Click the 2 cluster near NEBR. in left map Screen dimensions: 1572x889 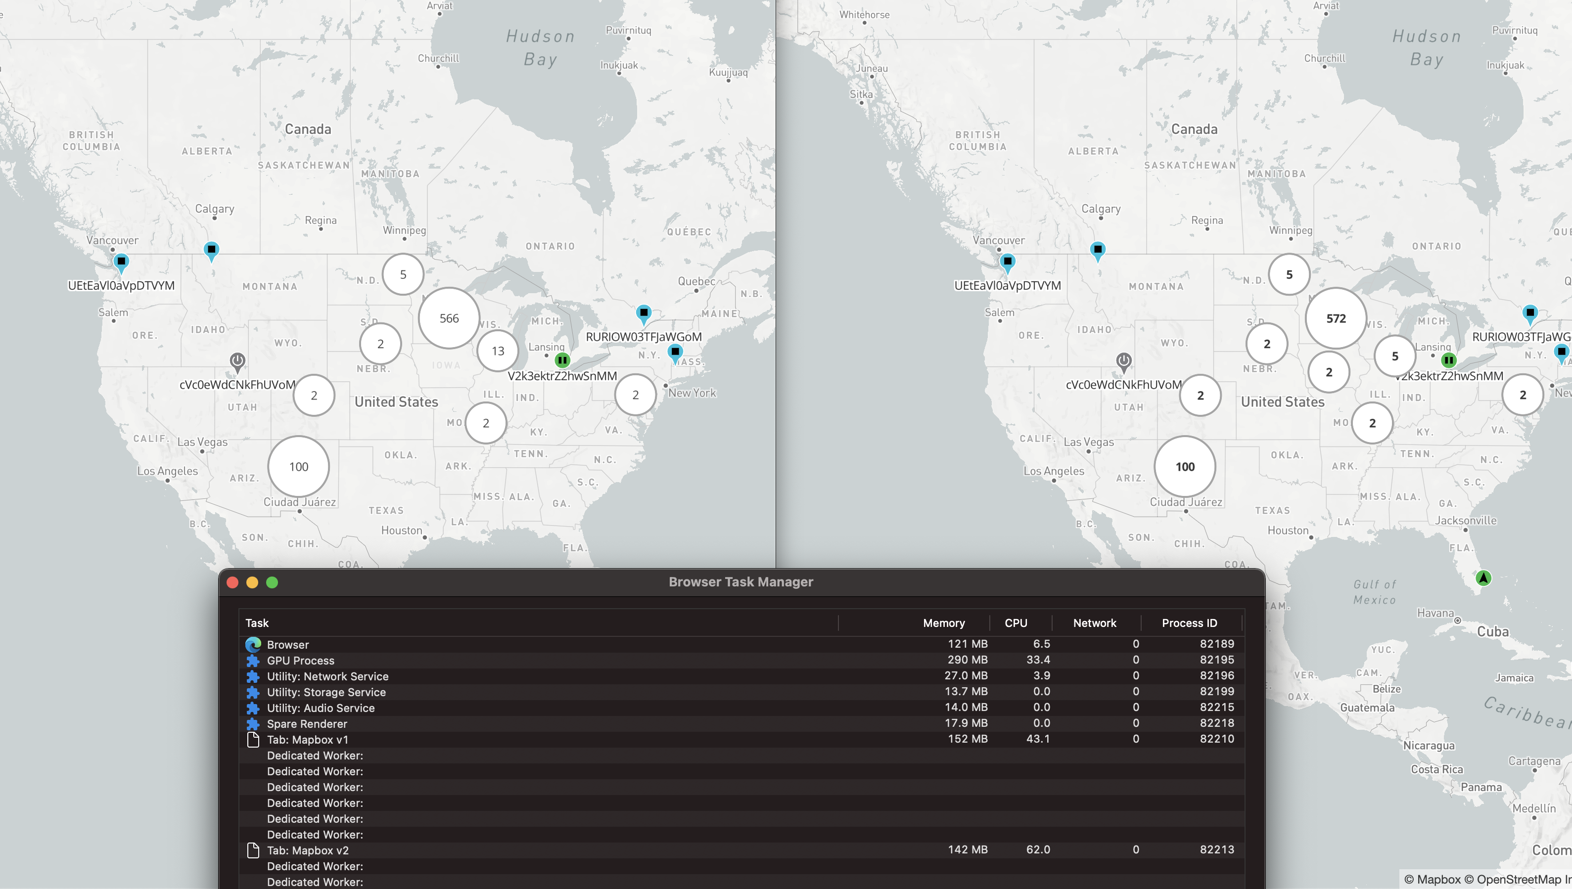pos(380,344)
